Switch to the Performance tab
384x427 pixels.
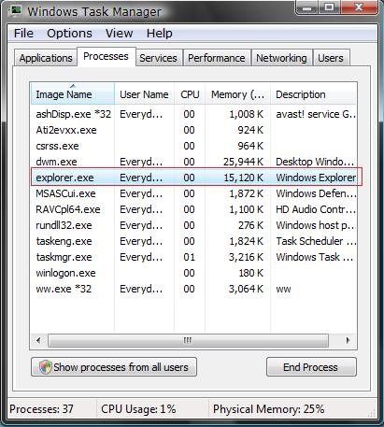(x=217, y=58)
